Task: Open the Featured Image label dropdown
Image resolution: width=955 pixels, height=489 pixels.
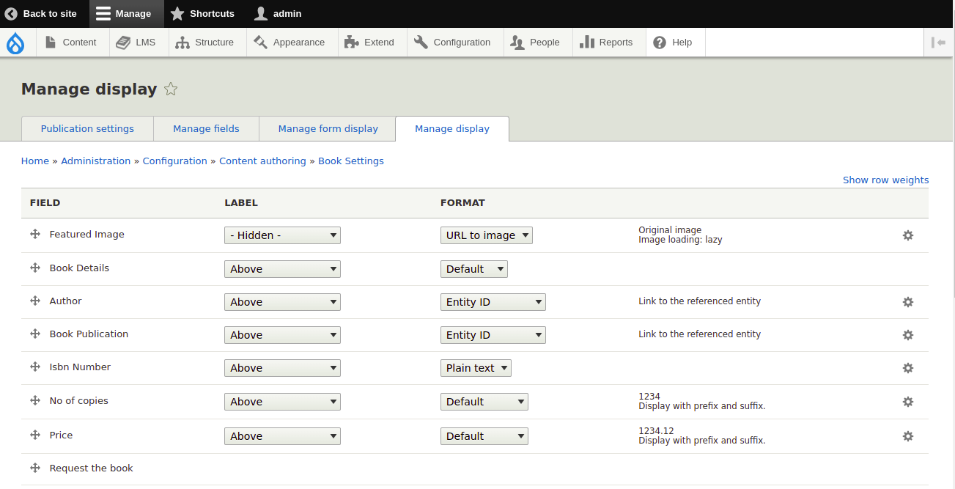Action: 282,235
